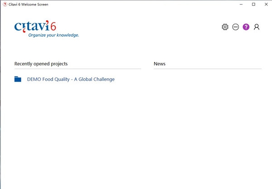The height and width of the screenshot is (189, 272).
Task: Click the 'Organize your knowledge.' tagline
Action: [53, 35]
